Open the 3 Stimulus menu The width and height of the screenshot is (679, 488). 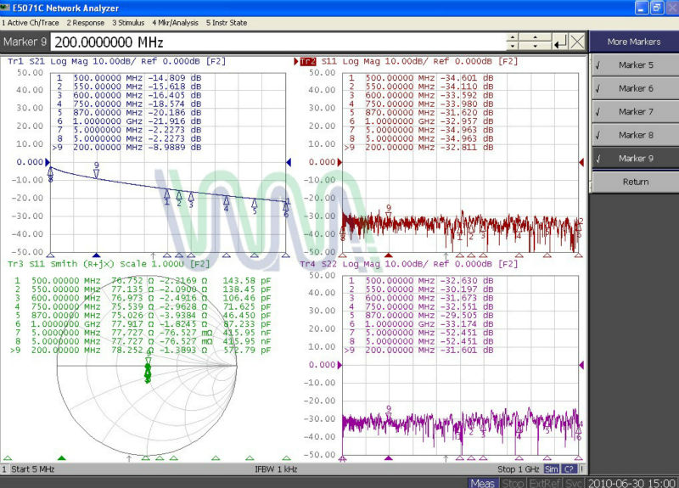pyautogui.click(x=128, y=21)
